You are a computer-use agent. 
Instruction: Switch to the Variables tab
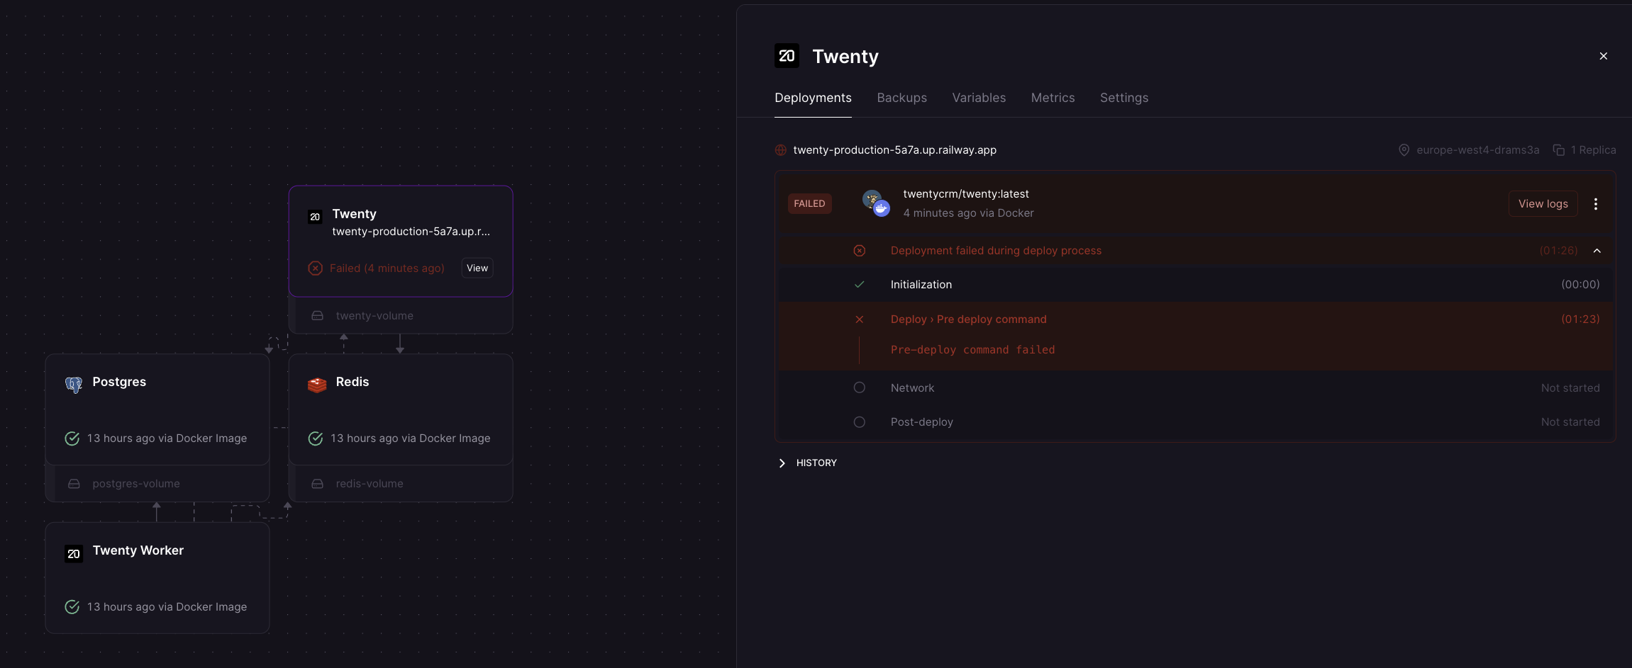[x=979, y=98]
